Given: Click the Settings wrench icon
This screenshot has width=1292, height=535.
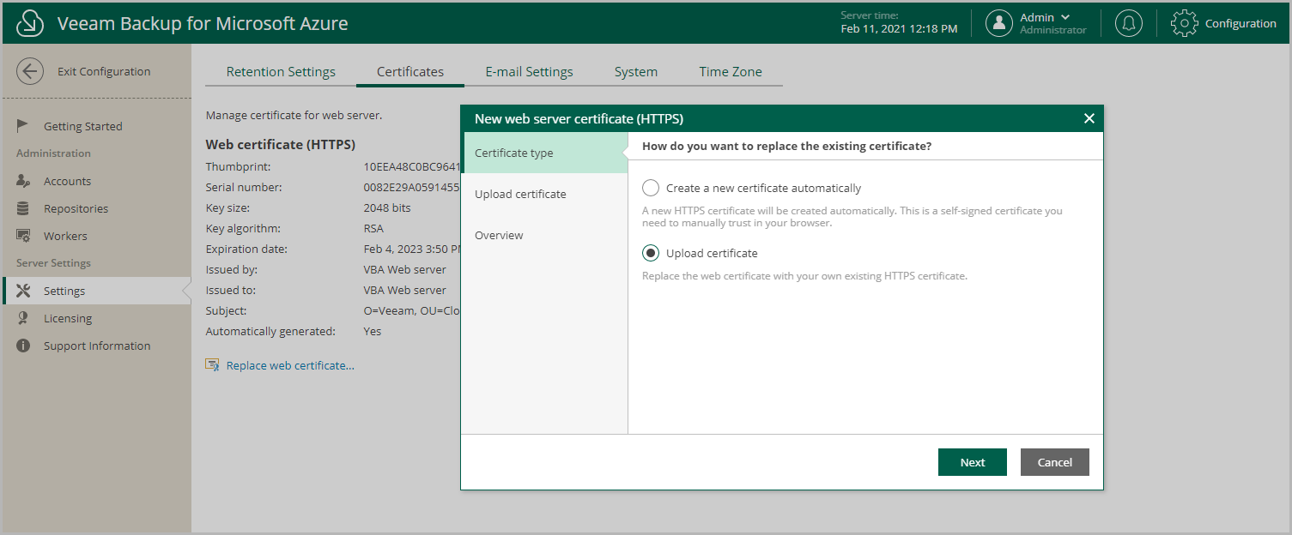Looking at the screenshot, I should coord(24,291).
